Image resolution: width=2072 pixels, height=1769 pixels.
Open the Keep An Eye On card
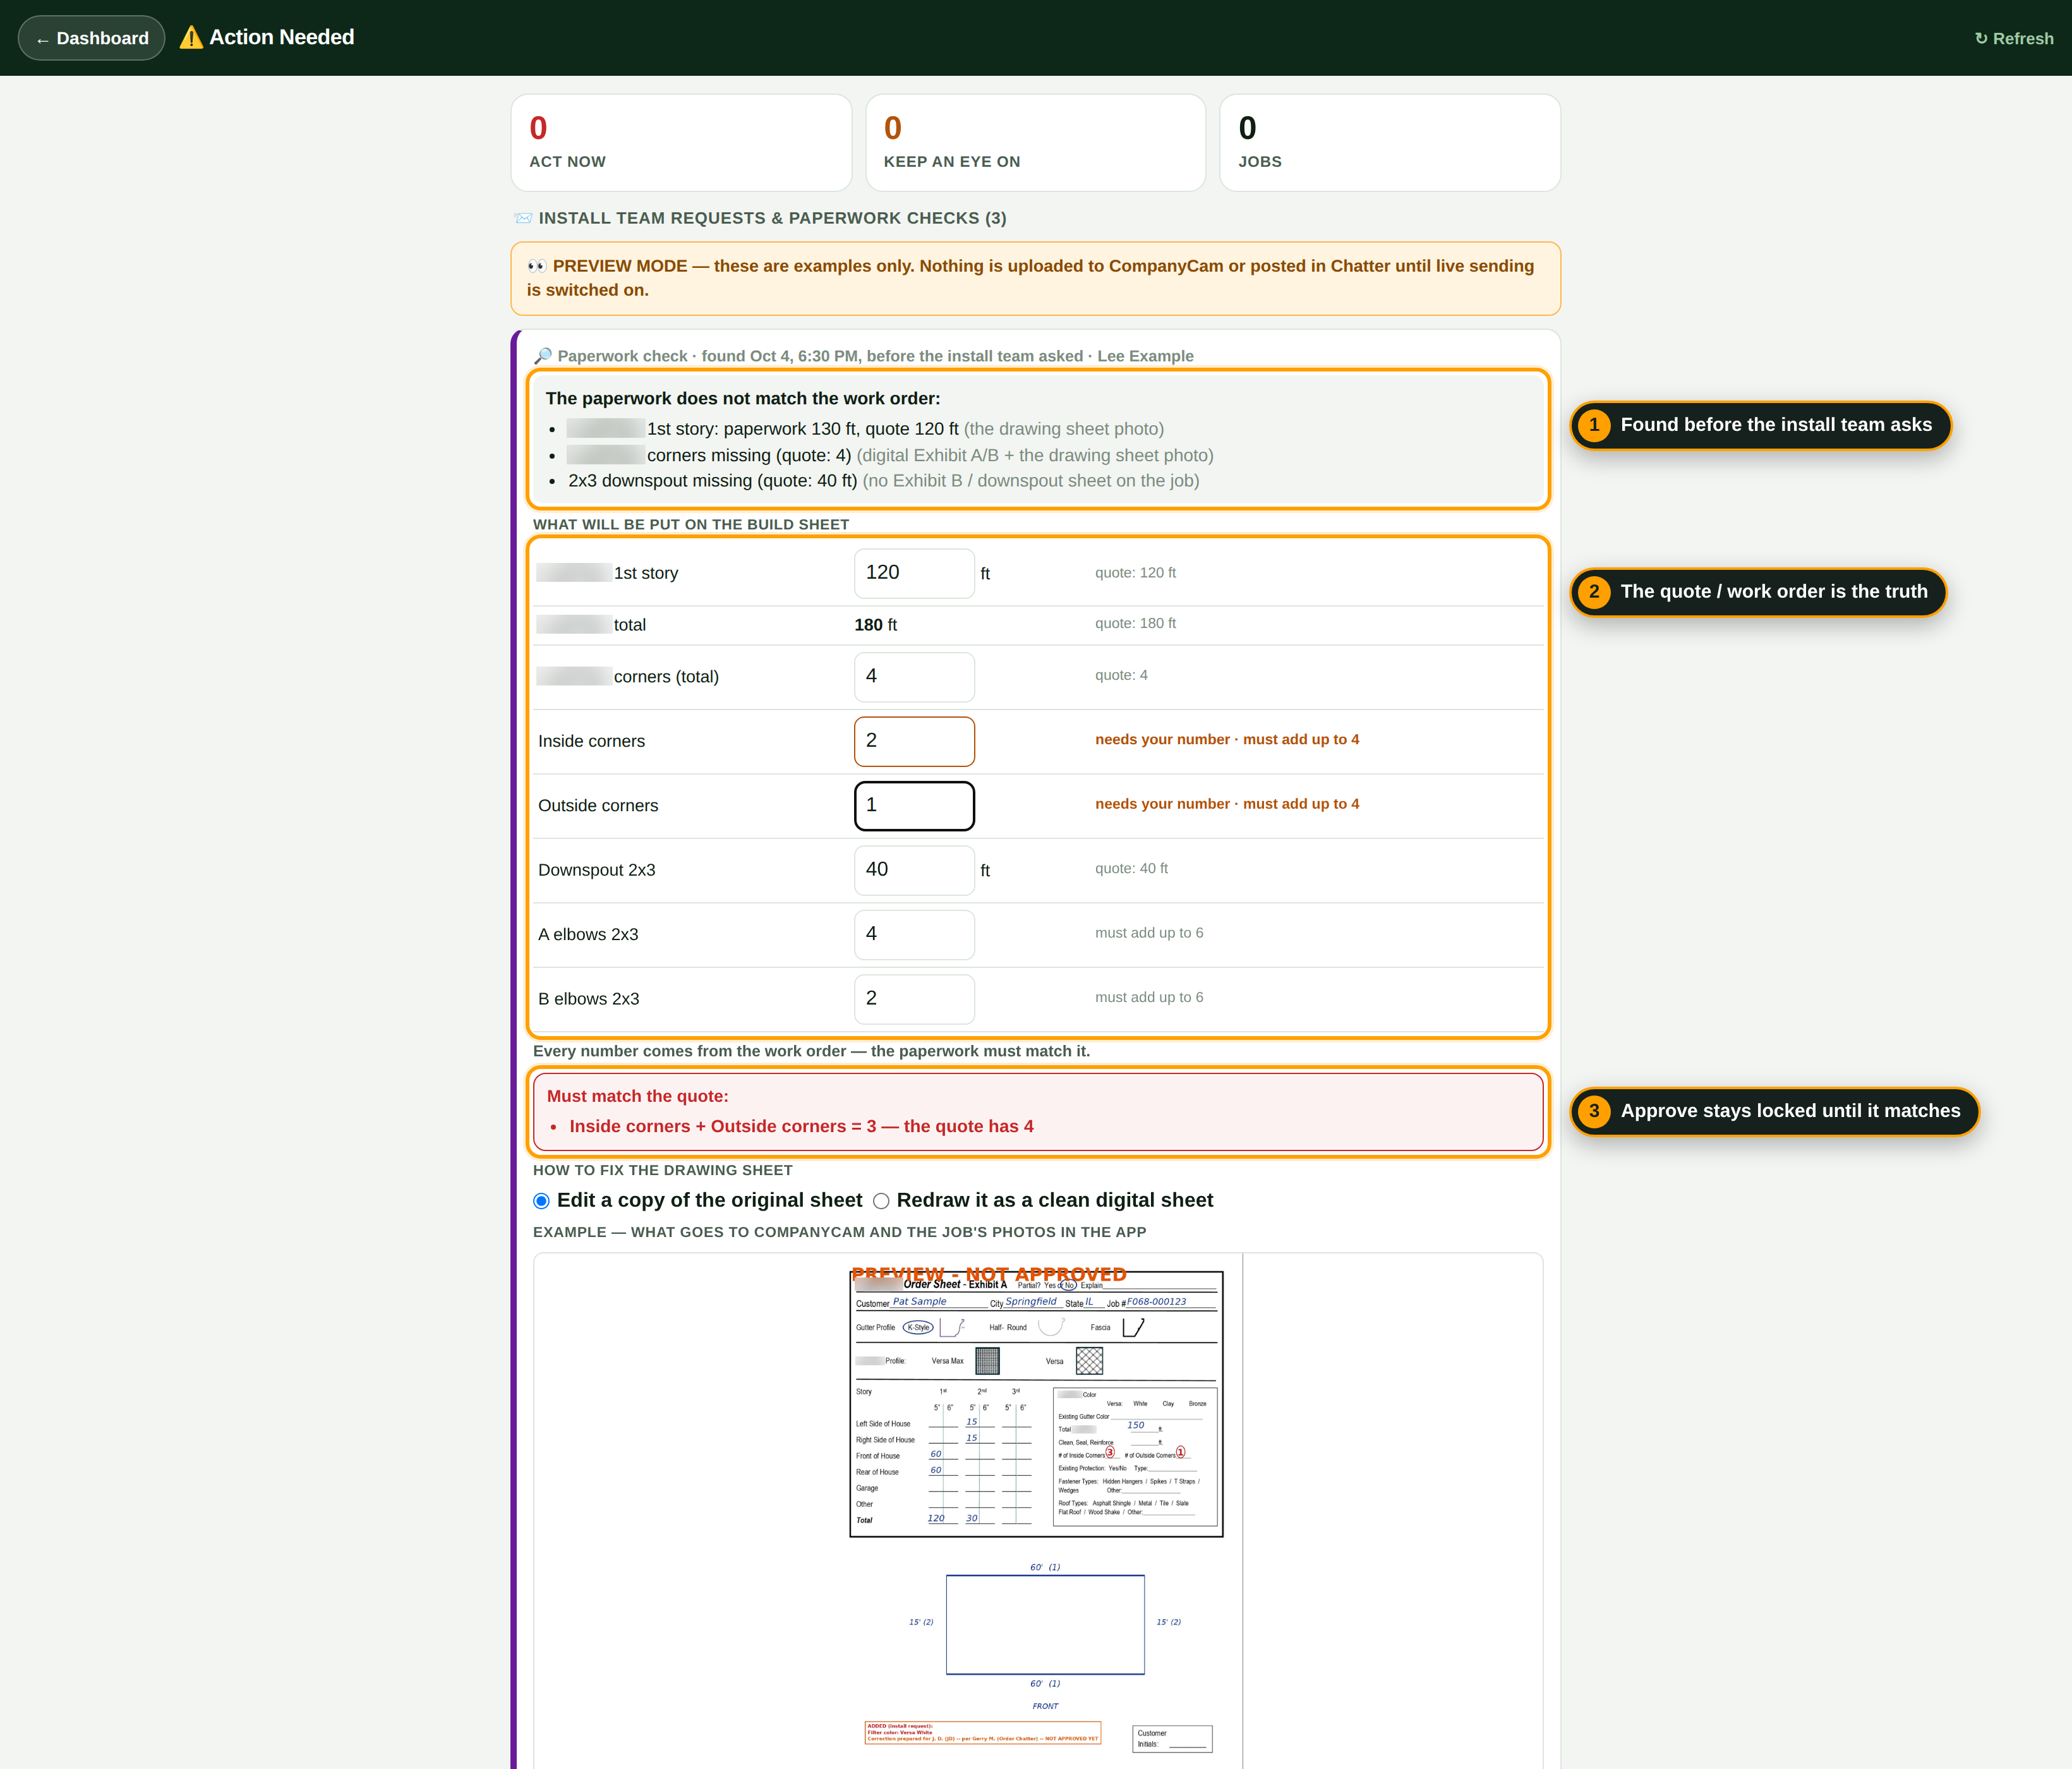pyautogui.click(x=1035, y=143)
